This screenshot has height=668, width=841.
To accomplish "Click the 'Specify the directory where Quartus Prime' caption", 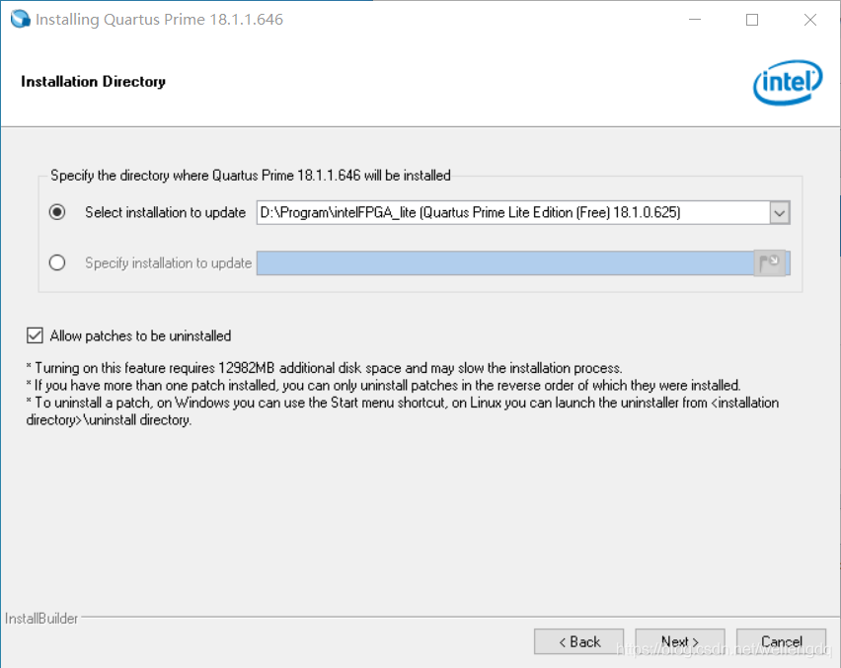I will click(x=250, y=176).
